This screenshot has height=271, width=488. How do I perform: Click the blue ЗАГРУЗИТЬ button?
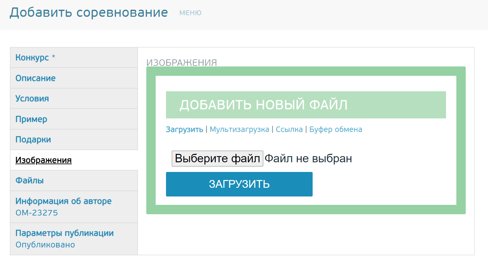pyautogui.click(x=239, y=184)
